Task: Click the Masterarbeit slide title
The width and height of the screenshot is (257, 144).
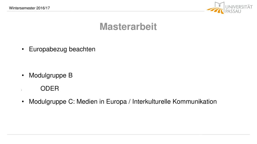Action: click(x=128, y=26)
